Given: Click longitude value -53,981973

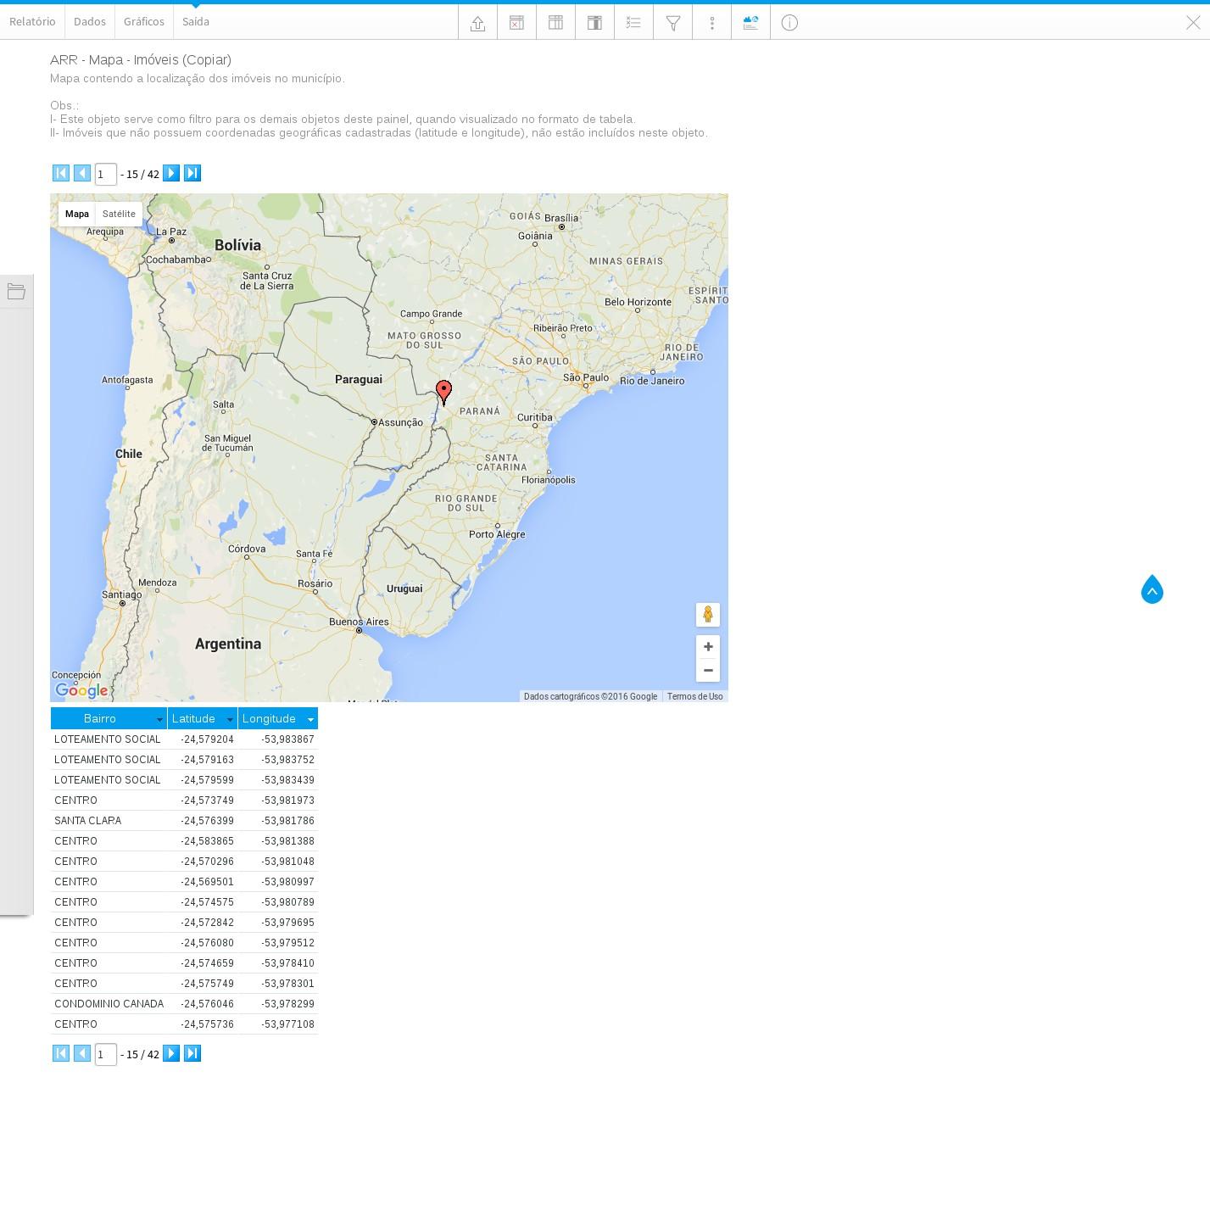Looking at the screenshot, I should [287, 801].
